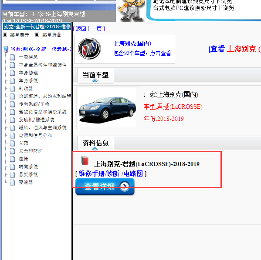Click the red book manual icon

tap(85, 160)
